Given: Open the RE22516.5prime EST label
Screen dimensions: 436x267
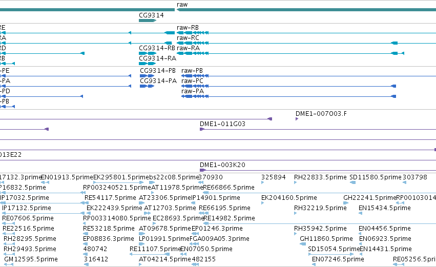Looking at the screenshot, I should pos(28,229).
